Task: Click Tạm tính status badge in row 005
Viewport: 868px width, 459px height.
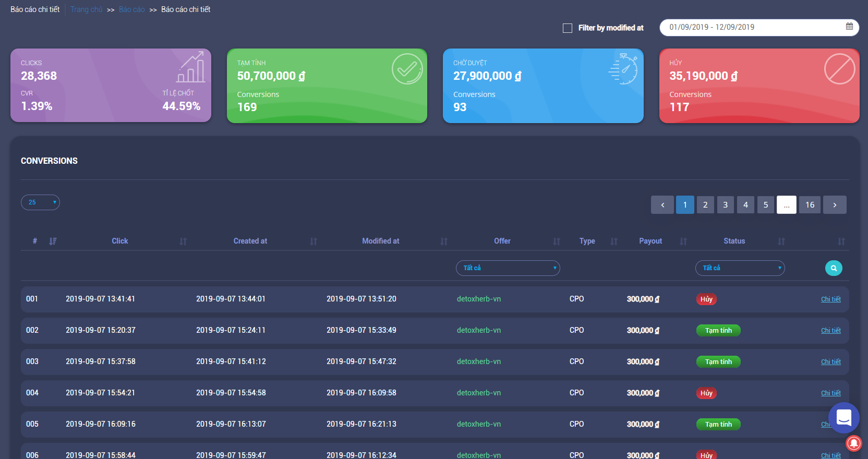Action: [x=718, y=425]
